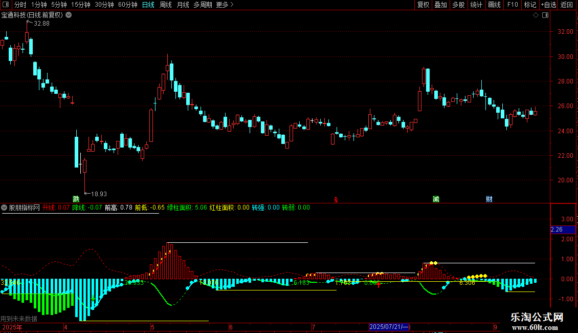Click the month 4 timeline label
The image size is (578, 333).
pos(65,327)
